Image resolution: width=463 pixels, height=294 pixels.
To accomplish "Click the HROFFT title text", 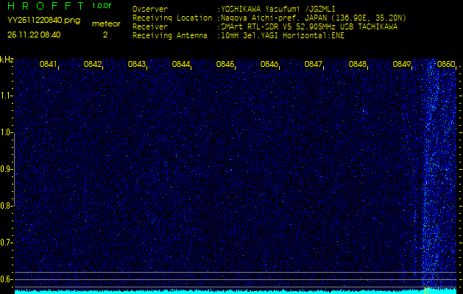I will point(46,6).
